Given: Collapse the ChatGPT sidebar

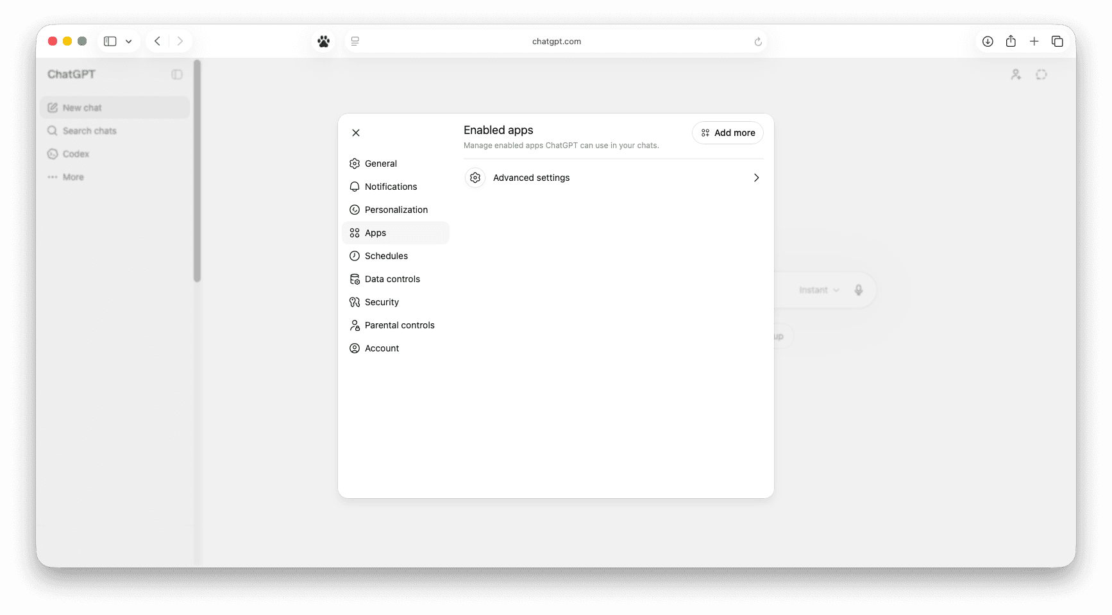Looking at the screenshot, I should pyautogui.click(x=177, y=74).
